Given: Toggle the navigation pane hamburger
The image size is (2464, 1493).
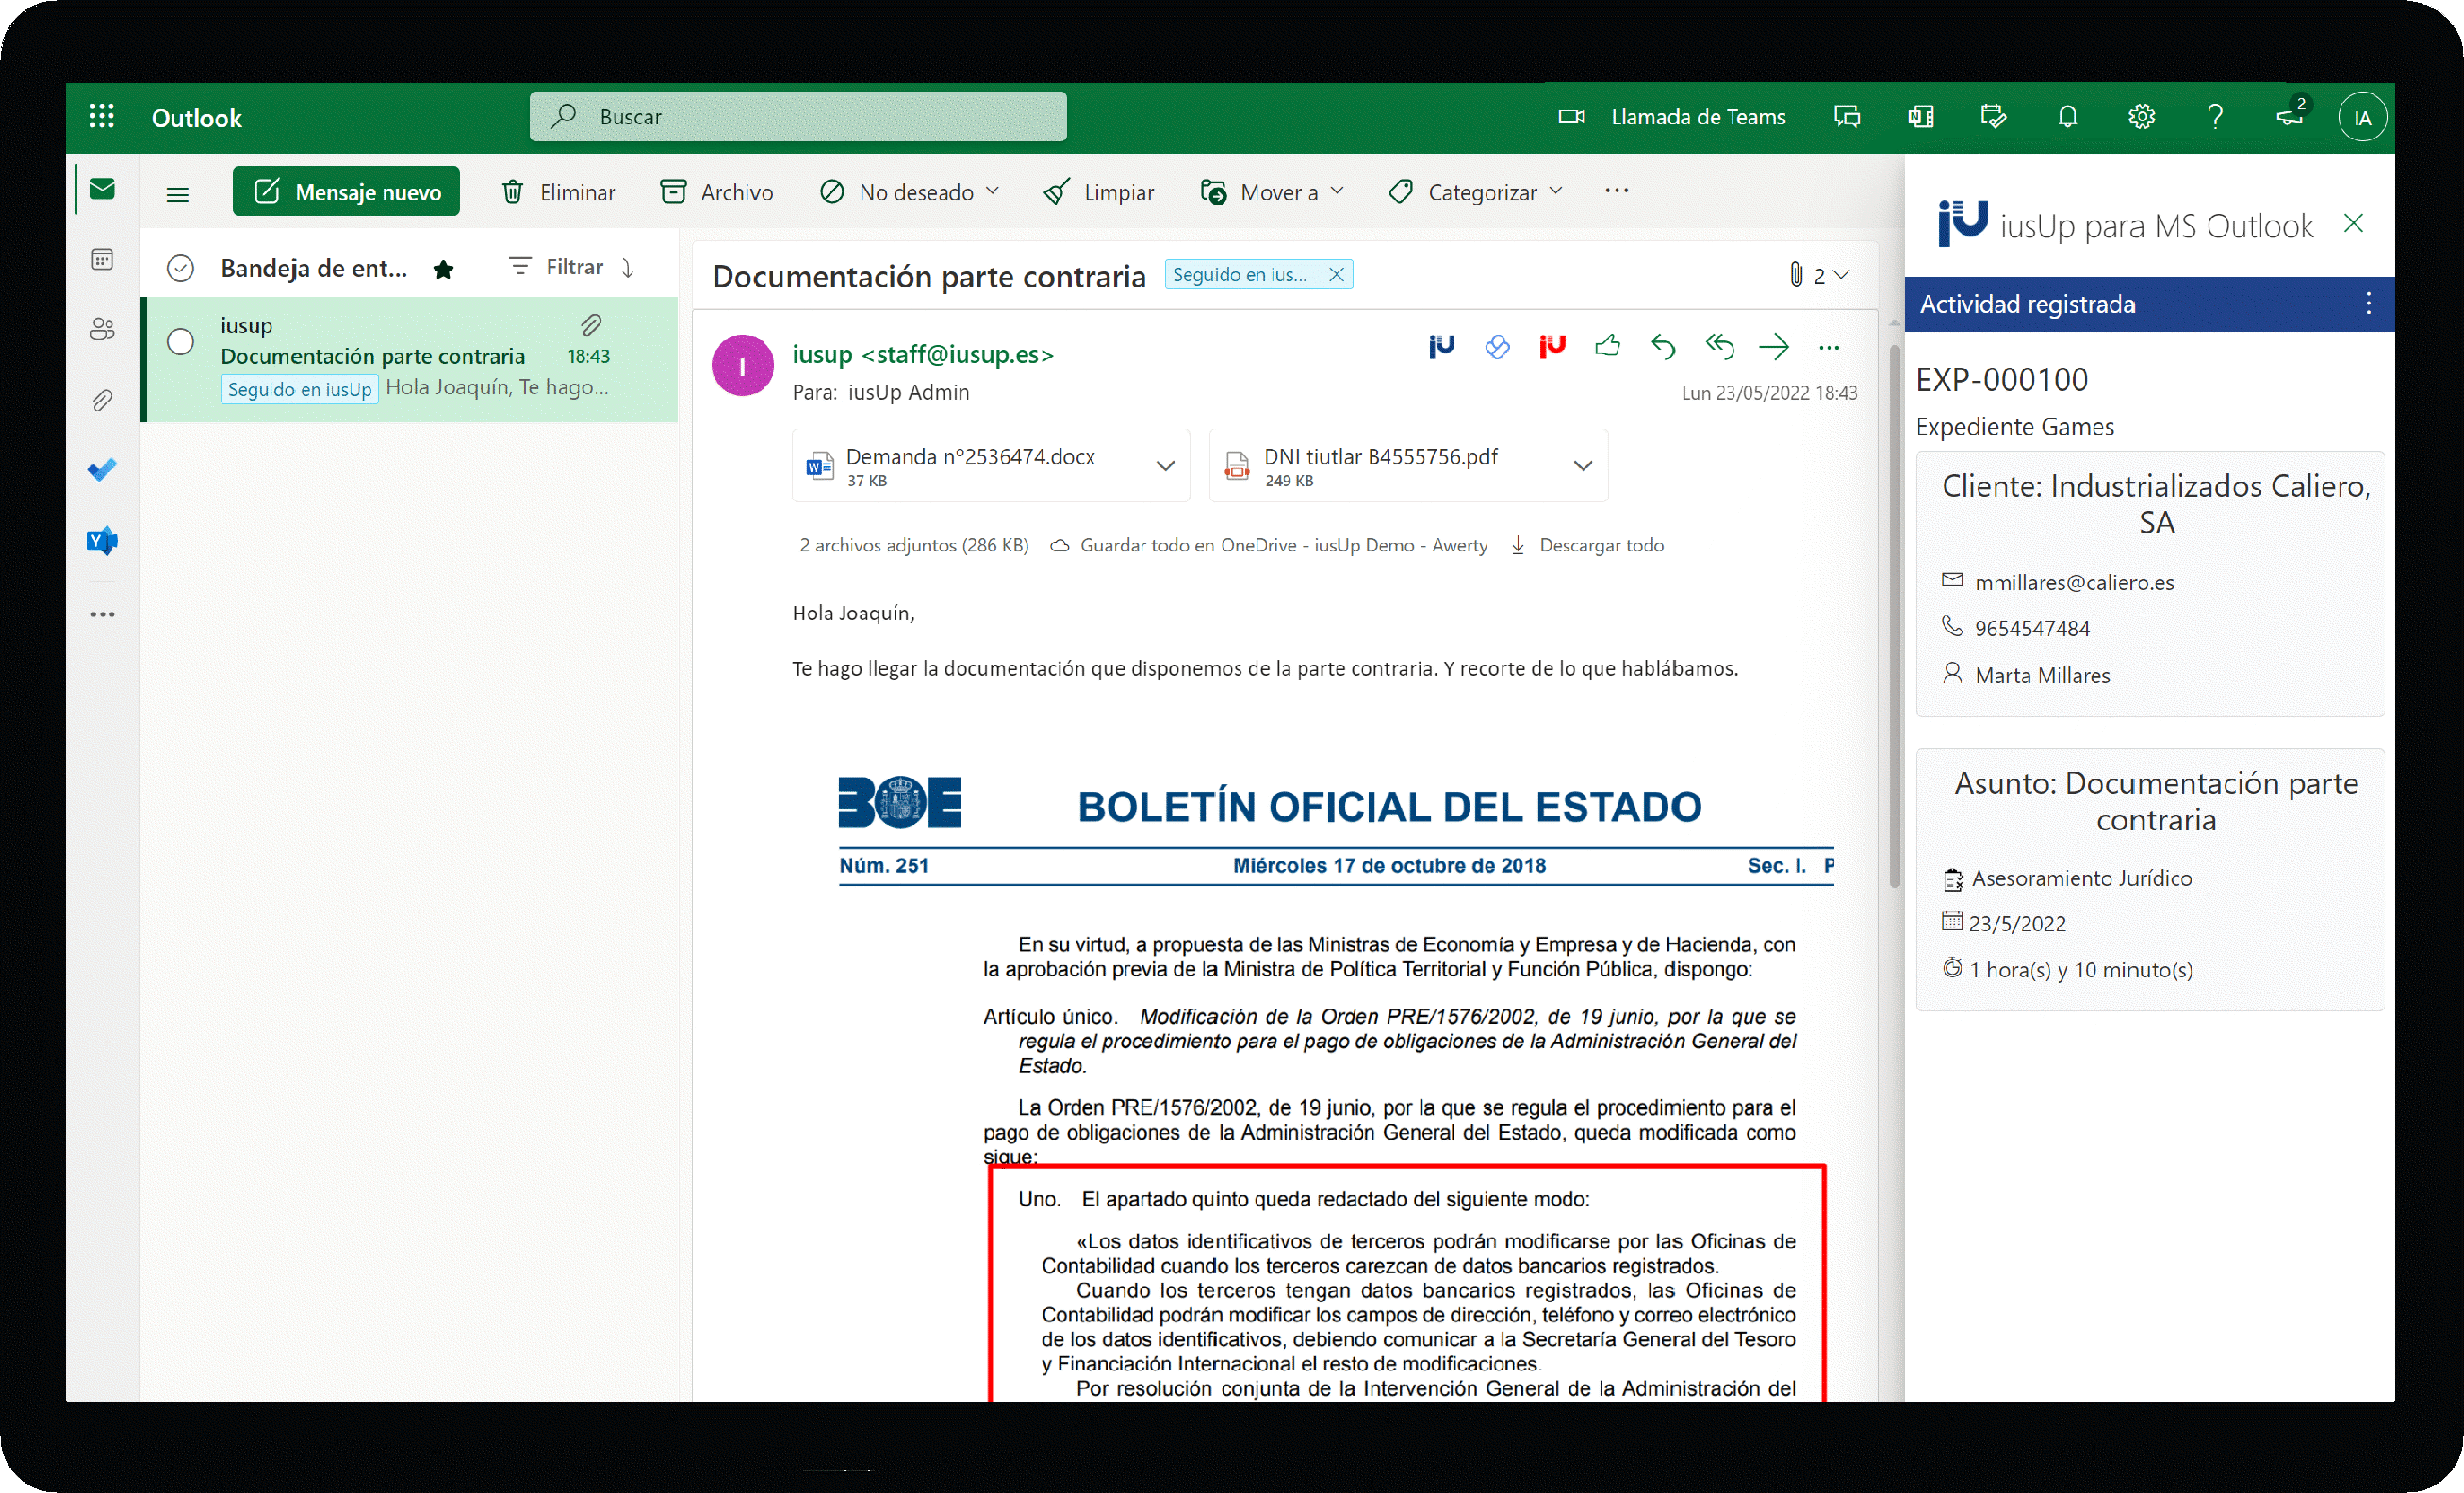Looking at the screenshot, I should [177, 194].
